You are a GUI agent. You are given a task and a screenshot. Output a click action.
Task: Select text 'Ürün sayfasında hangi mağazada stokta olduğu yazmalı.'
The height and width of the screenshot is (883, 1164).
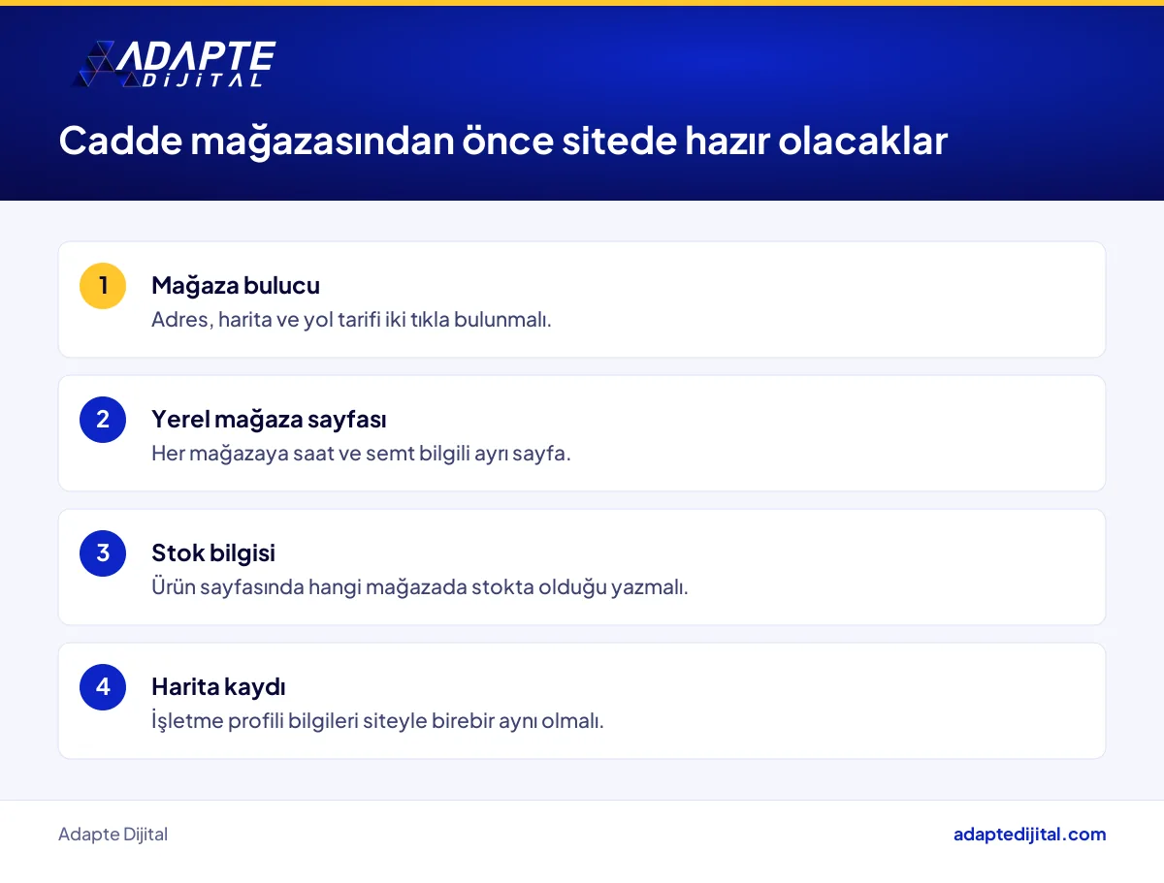(420, 587)
